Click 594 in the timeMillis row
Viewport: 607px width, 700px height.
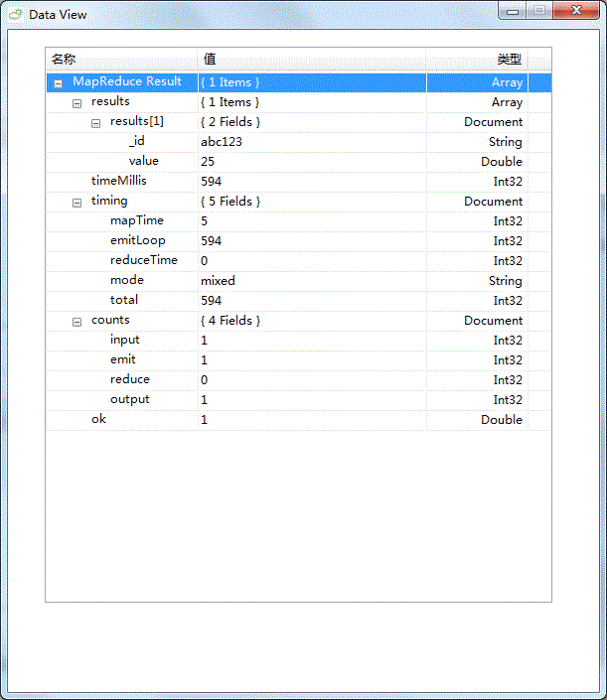[x=212, y=182]
